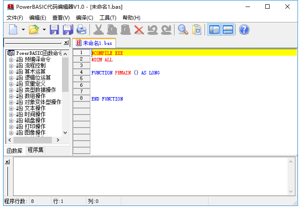
Task: Select the 文本操作 tree item
Action: (x=35, y=108)
